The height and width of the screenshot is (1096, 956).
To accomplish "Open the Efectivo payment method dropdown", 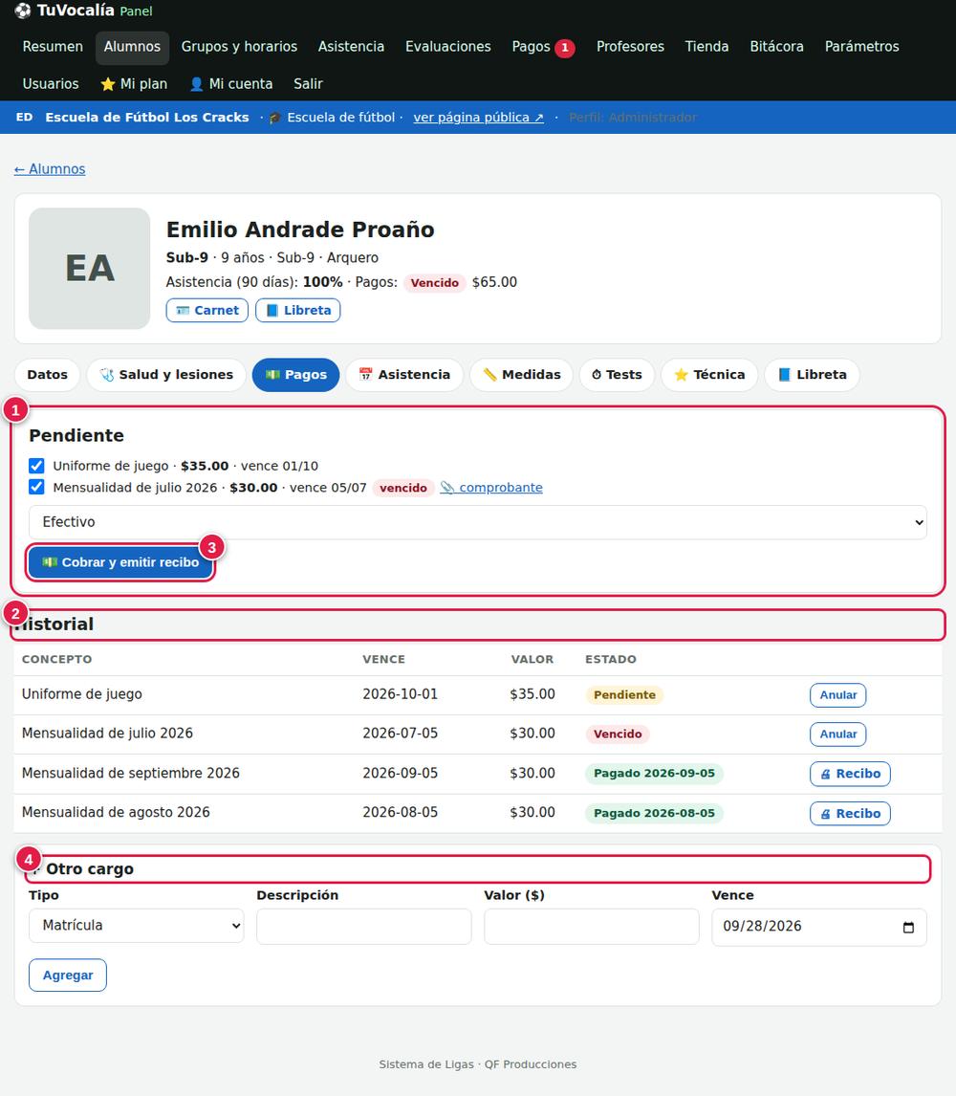I will (x=478, y=522).
